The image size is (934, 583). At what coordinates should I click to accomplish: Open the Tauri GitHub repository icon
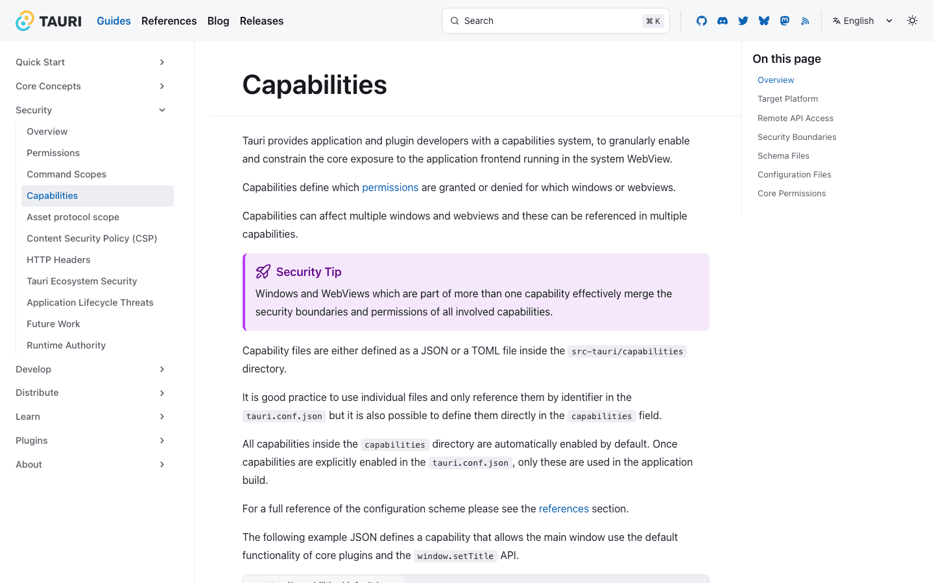(702, 21)
